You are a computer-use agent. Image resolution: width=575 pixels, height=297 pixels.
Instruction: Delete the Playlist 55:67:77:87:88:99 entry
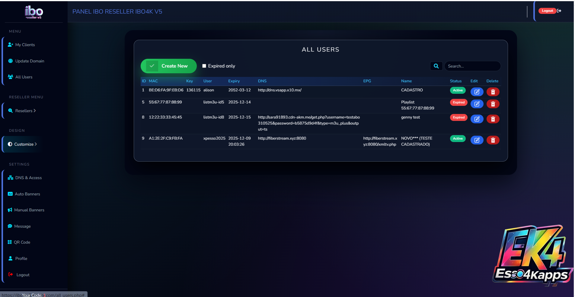point(493,104)
